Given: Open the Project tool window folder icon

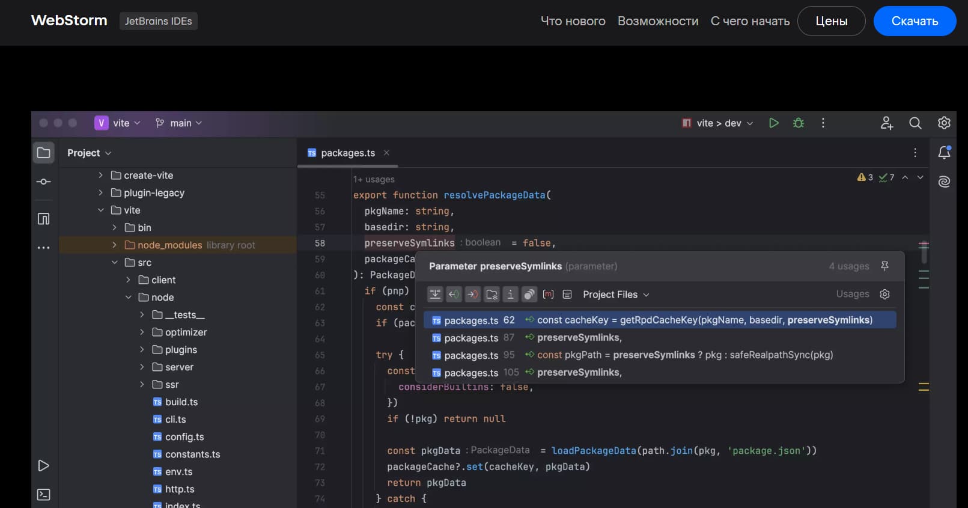Looking at the screenshot, I should click(43, 153).
